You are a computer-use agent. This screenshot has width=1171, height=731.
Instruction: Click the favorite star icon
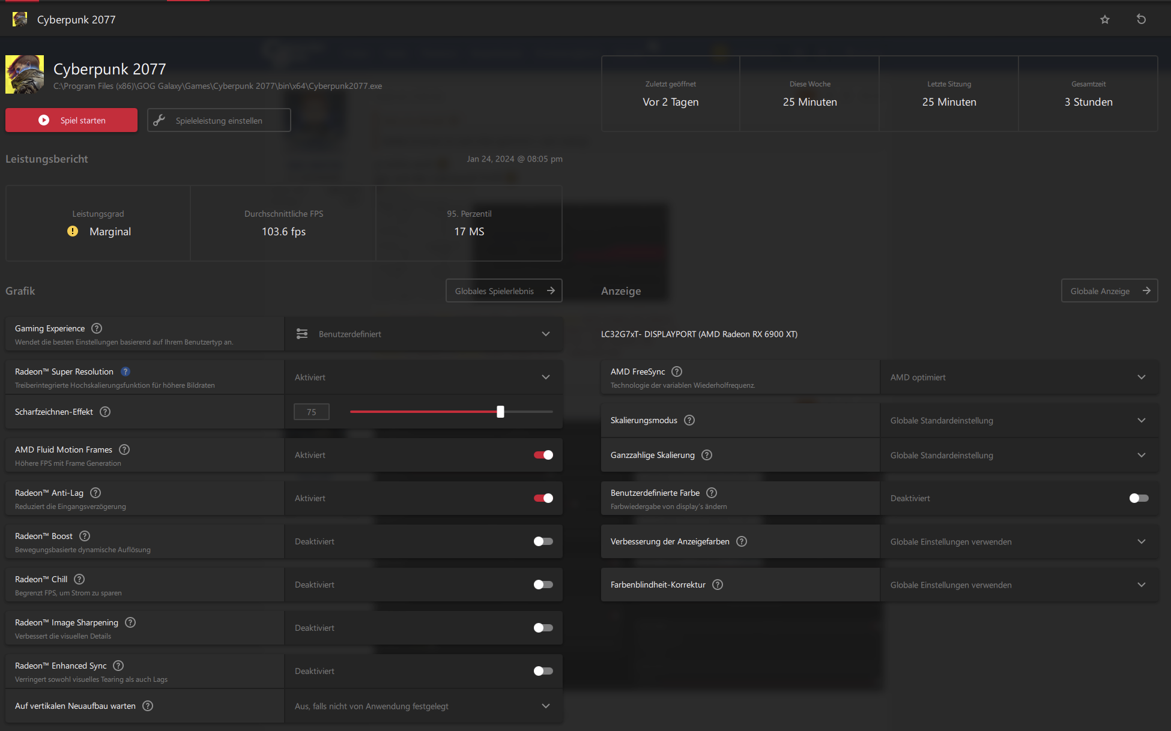click(x=1104, y=19)
